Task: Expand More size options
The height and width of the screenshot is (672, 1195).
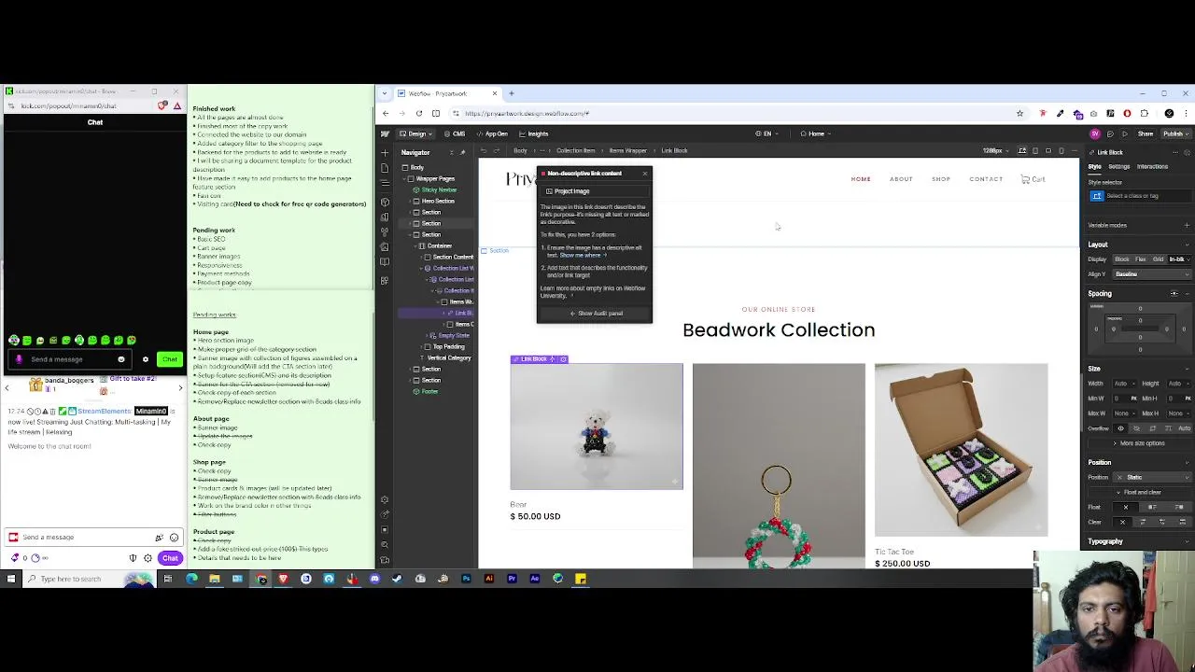Action: coord(1142,443)
